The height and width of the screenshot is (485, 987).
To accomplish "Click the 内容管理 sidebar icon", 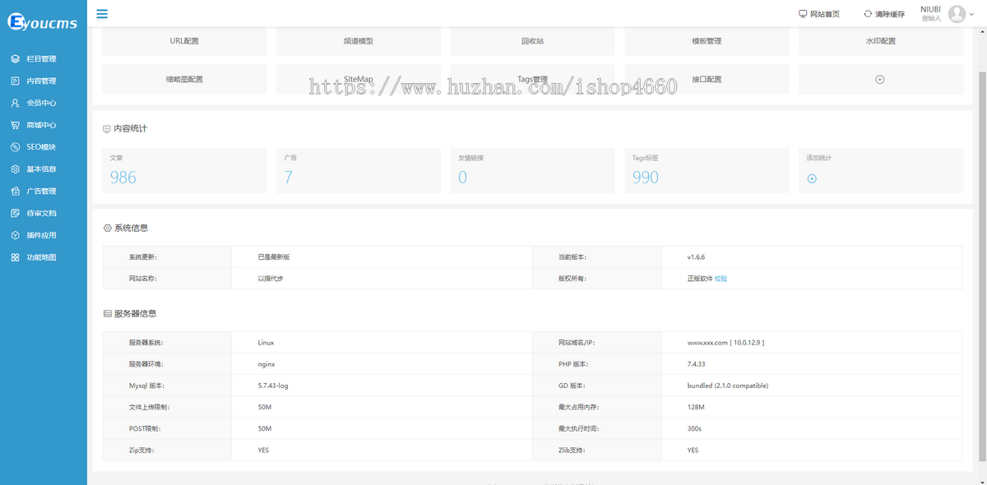I will tap(15, 81).
